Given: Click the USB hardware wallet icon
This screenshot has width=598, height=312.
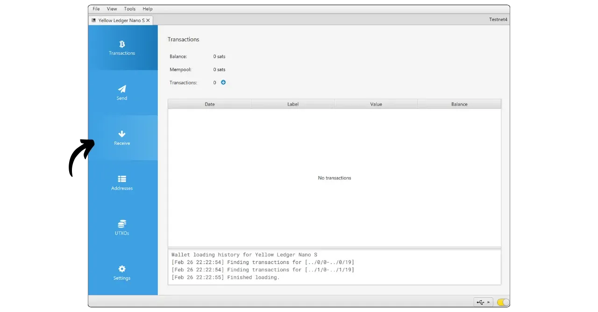Looking at the screenshot, I should point(480,302).
